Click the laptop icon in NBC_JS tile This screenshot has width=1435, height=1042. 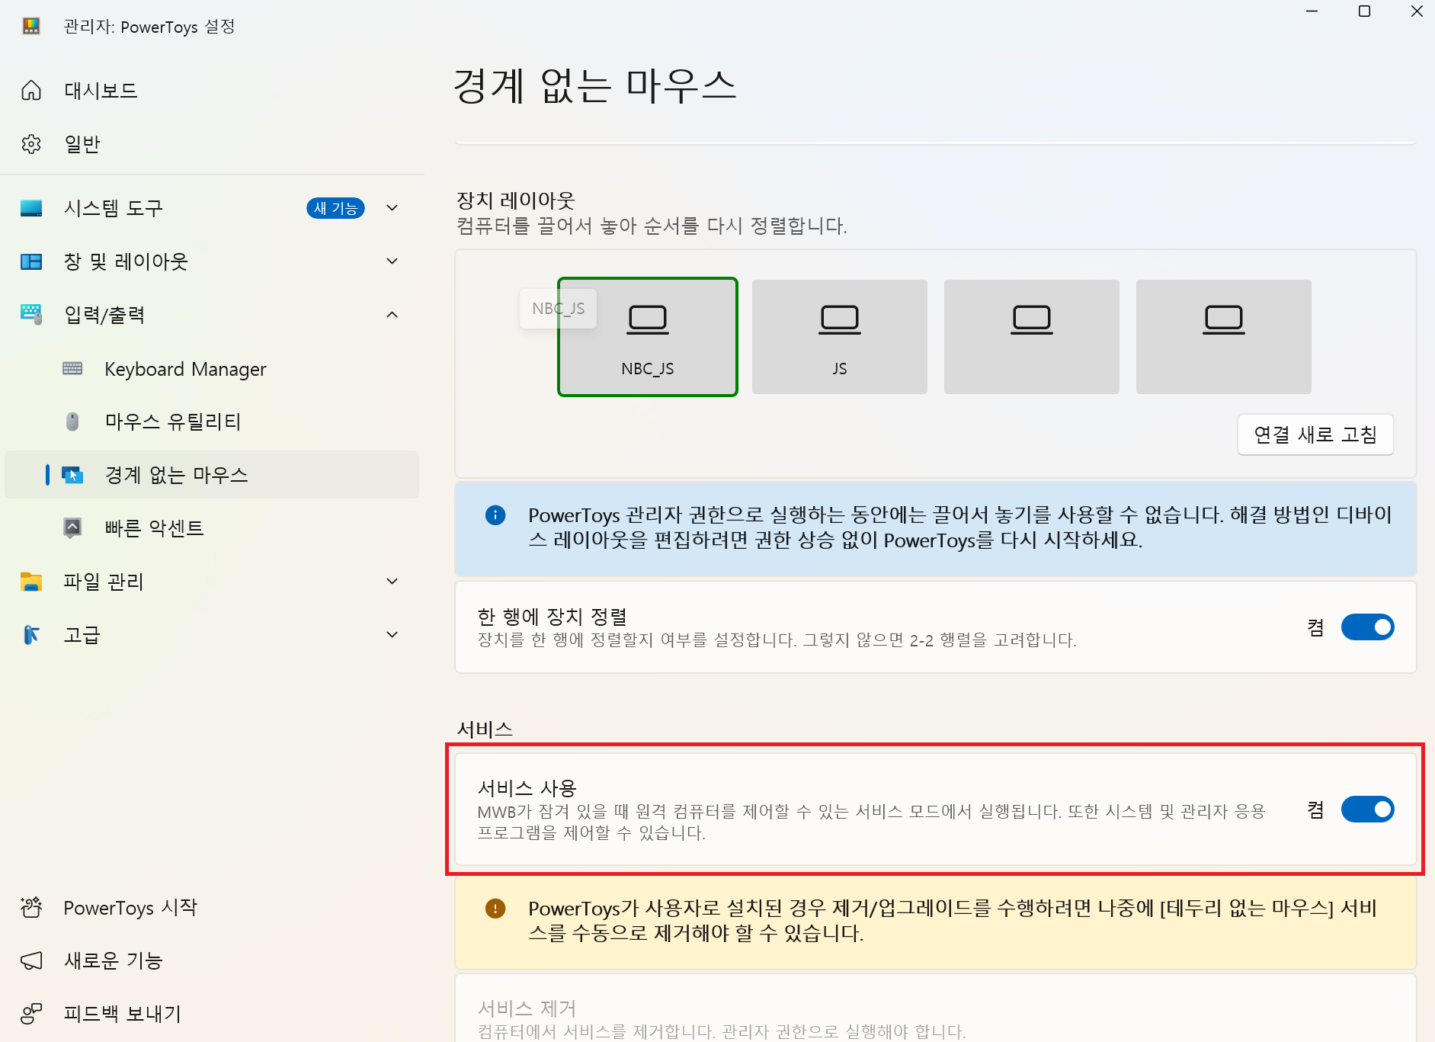(x=648, y=319)
